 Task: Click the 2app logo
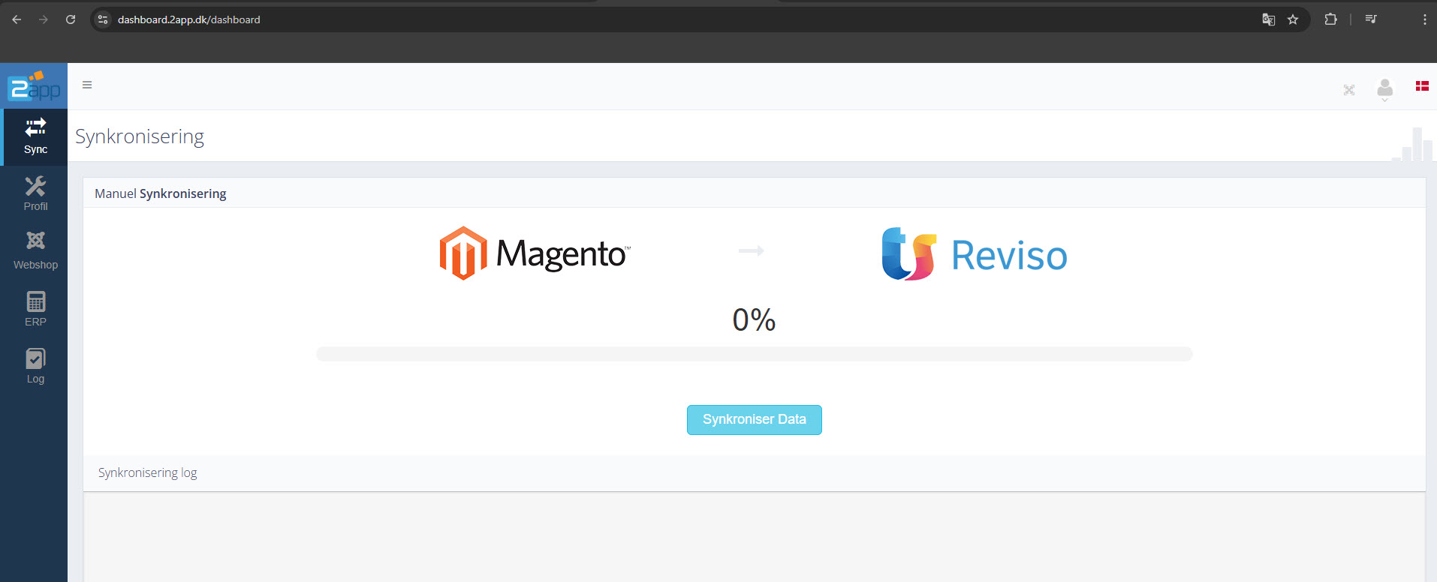(x=34, y=86)
